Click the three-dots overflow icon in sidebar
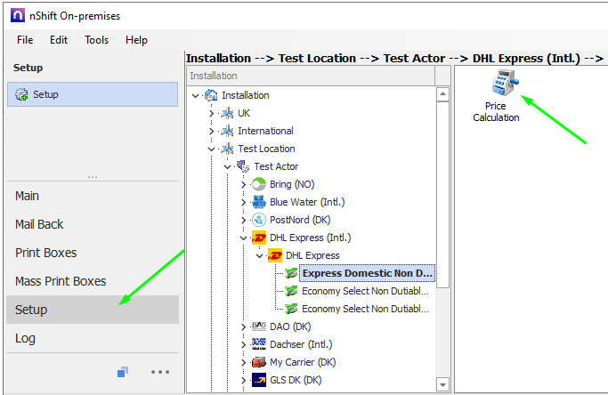 (159, 372)
